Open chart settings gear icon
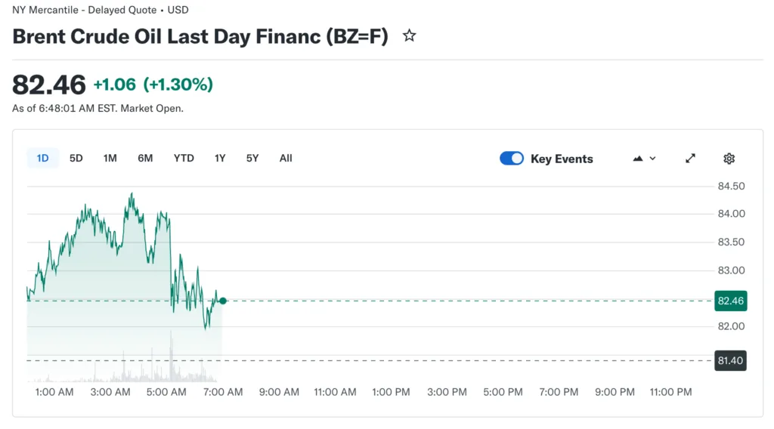The image size is (774, 429). coord(729,159)
